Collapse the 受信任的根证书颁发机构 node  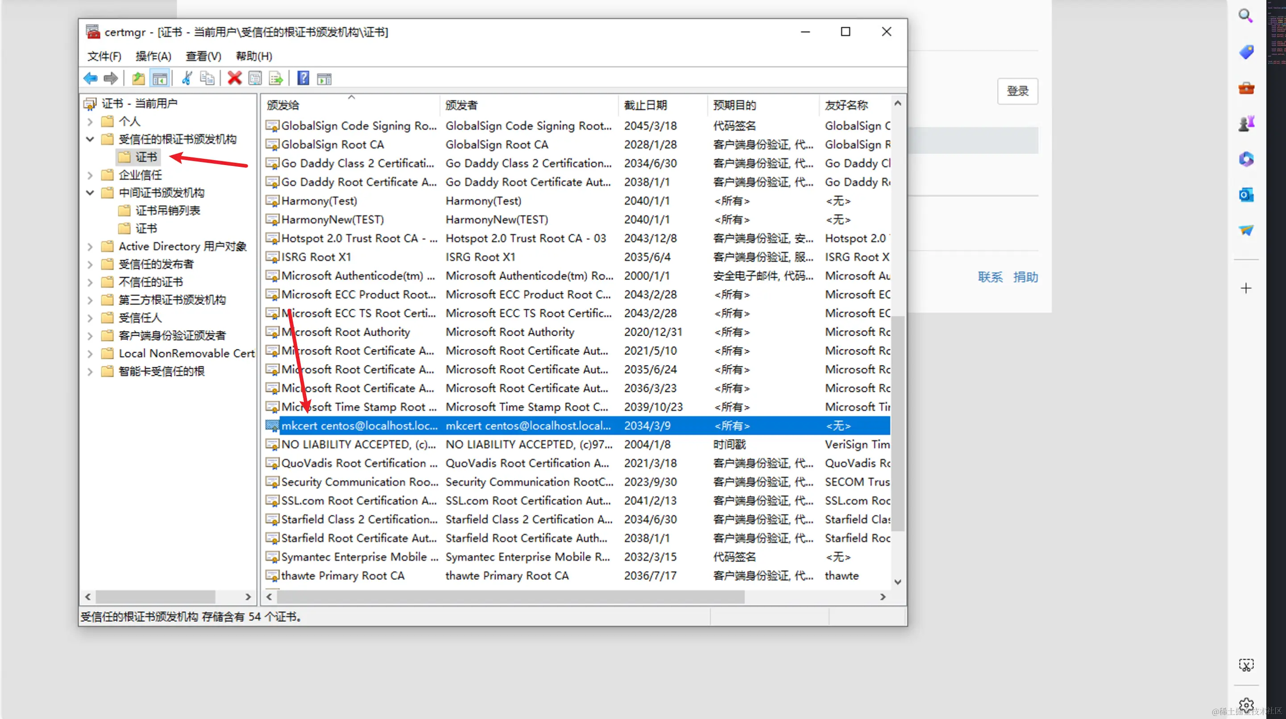coord(90,139)
